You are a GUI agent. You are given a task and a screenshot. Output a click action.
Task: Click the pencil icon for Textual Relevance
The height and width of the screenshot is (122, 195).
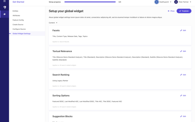[x=181, y=51]
